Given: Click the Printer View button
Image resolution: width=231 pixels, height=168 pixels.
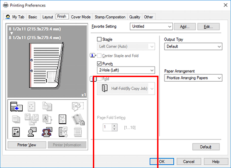Looking at the screenshot, I should click(x=27, y=145).
